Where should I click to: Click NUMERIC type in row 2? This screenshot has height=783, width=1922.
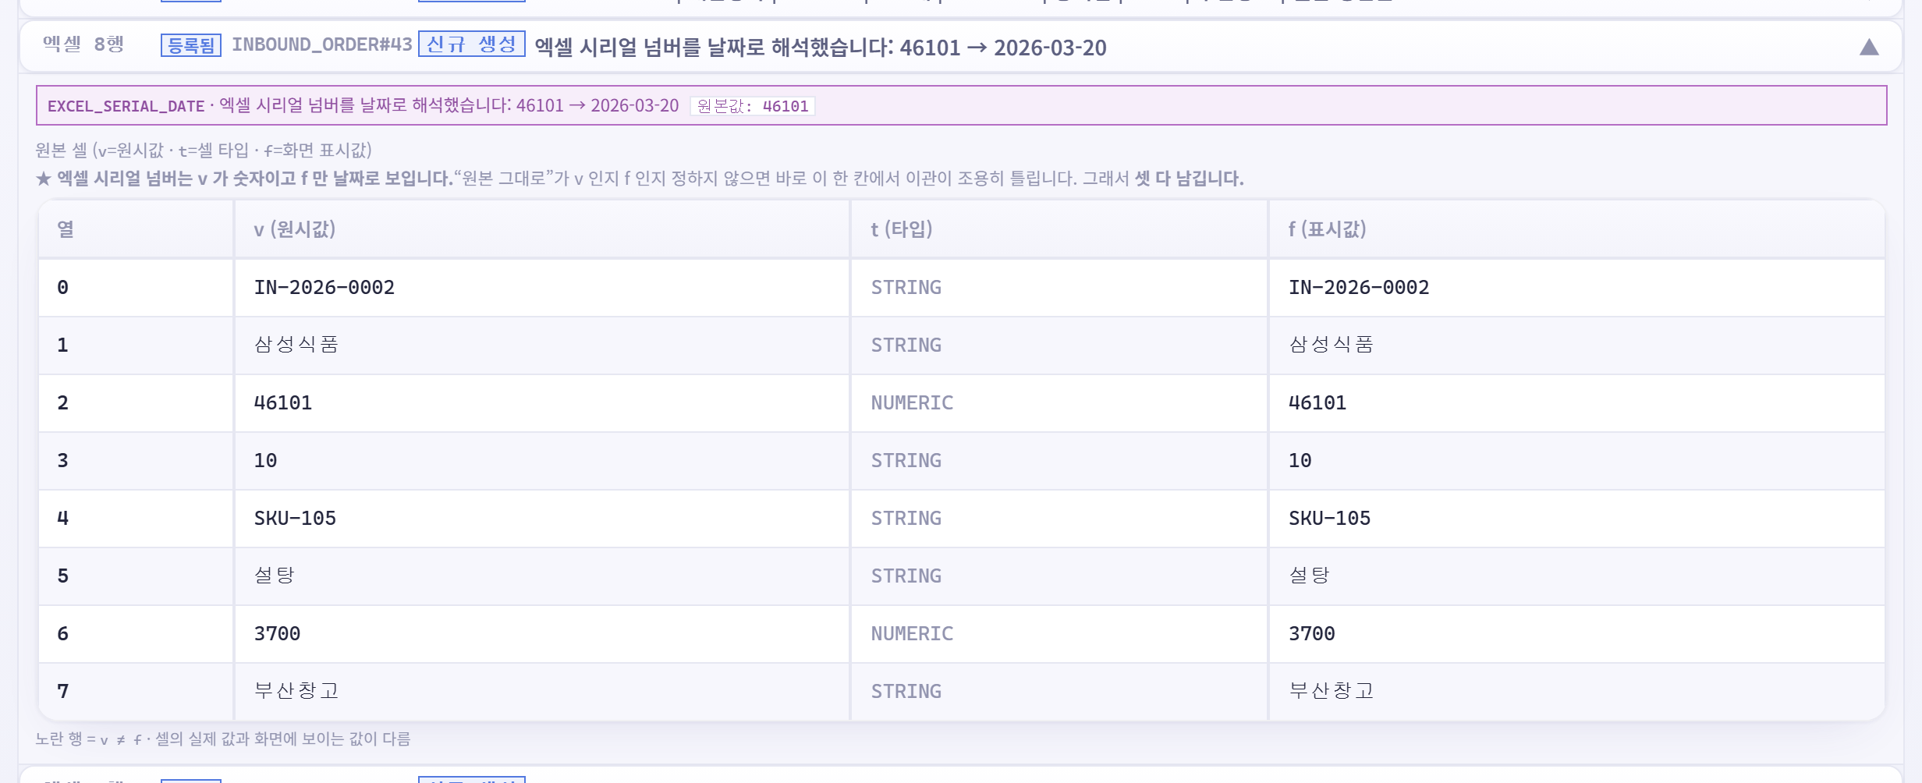click(x=912, y=402)
